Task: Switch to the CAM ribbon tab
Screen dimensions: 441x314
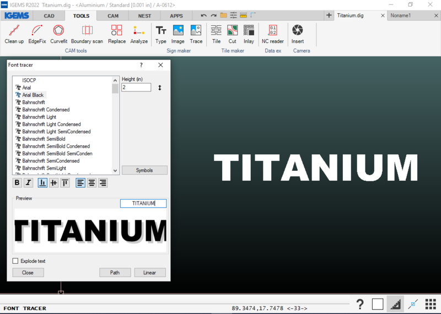Action: [x=113, y=16]
